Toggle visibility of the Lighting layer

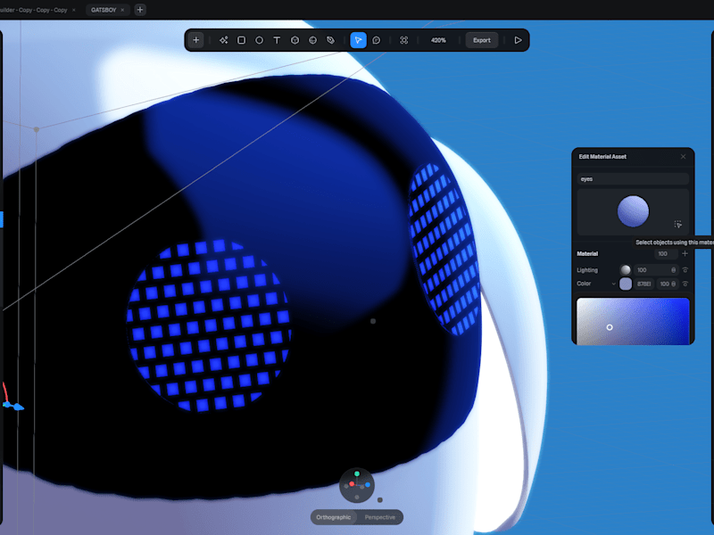tap(685, 270)
